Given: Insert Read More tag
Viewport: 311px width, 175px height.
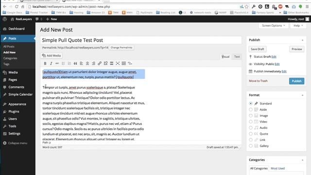Looking at the screenshot, I should pyautogui.click(x=112, y=64).
